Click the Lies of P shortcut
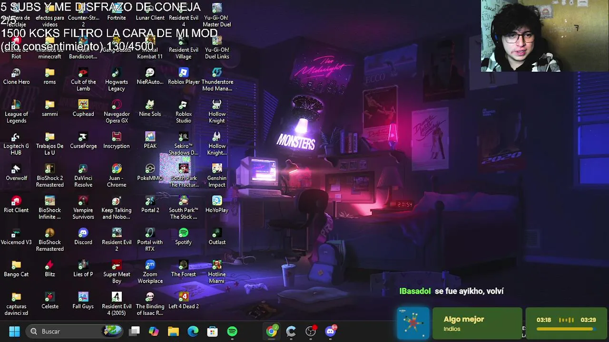The image size is (609, 342). (x=83, y=268)
